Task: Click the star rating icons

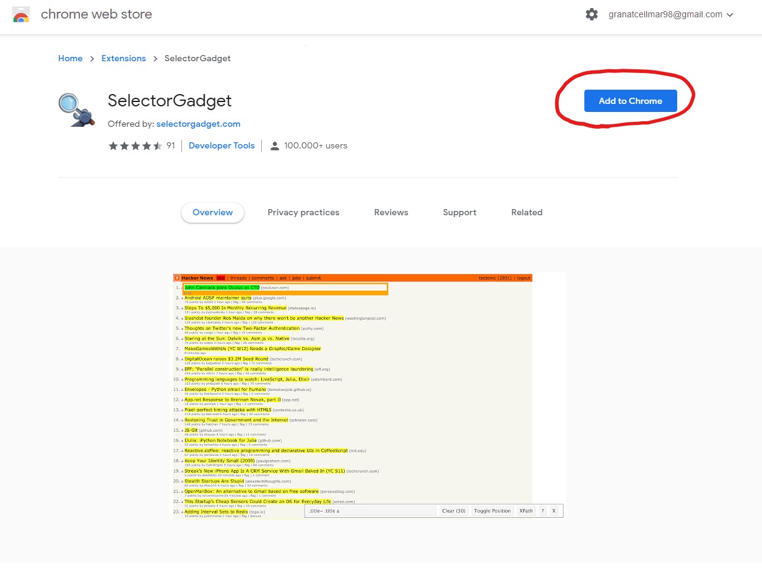Action: pos(136,146)
